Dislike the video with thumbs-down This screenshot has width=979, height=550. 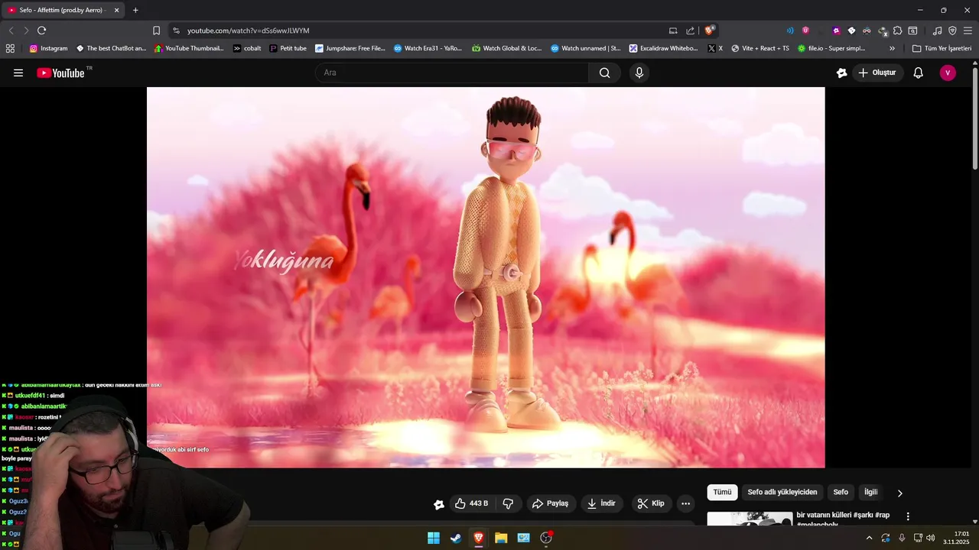coord(508,503)
